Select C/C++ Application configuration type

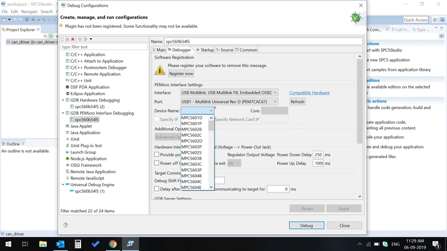[x=88, y=54]
